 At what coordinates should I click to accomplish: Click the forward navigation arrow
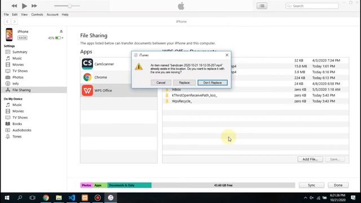pyautogui.click(x=14, y=21)
